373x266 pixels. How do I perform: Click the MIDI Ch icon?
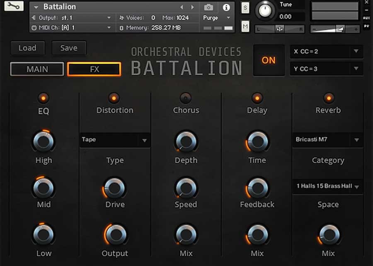pos(34,28)
